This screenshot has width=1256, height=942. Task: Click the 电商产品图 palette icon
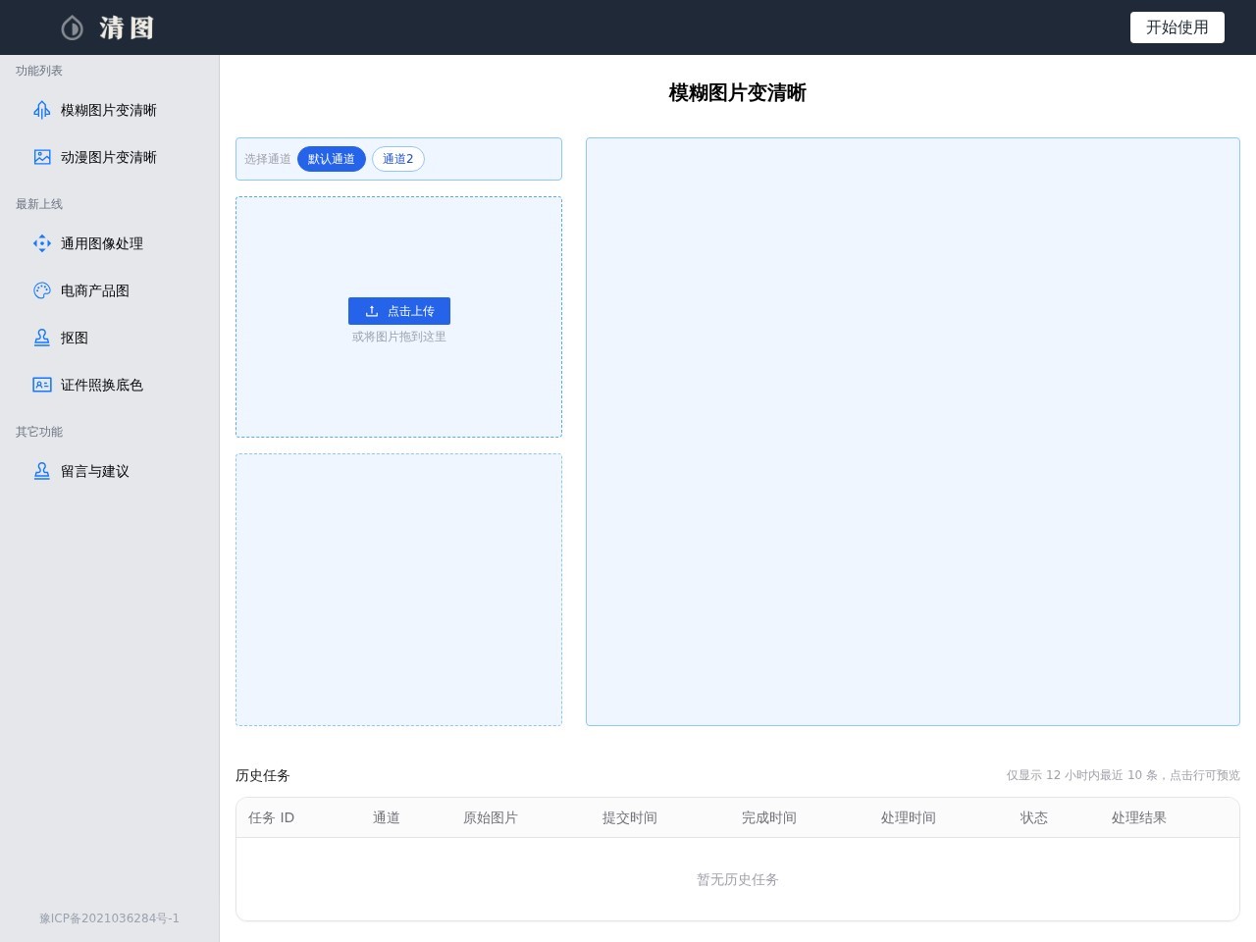(42, 290)
